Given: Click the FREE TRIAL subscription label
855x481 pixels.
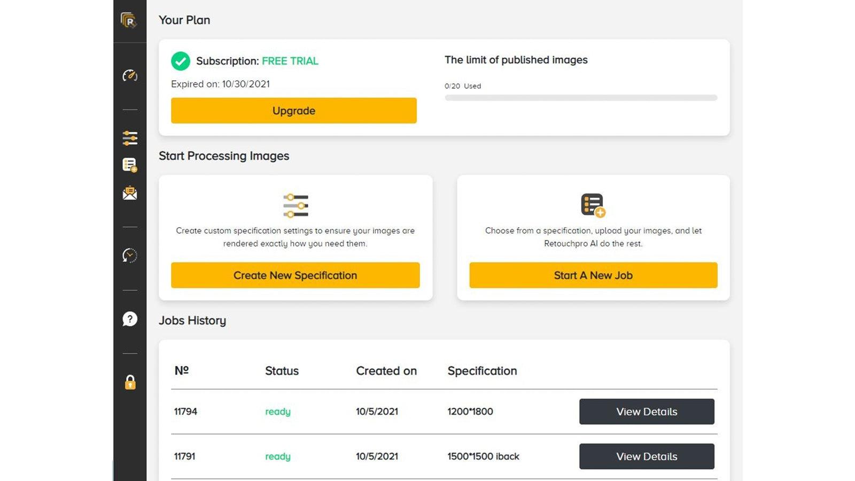Looking at the screenshot, I should pos(289,61).
